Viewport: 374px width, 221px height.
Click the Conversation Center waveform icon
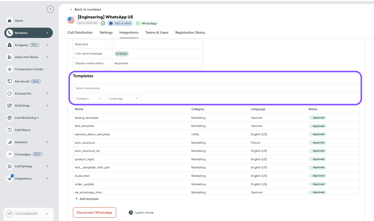coord(10,69)
